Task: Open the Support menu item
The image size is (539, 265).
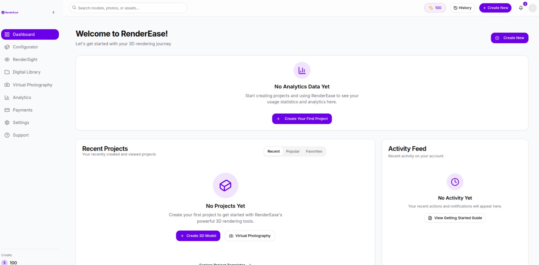Action: [x=21, y=135]
